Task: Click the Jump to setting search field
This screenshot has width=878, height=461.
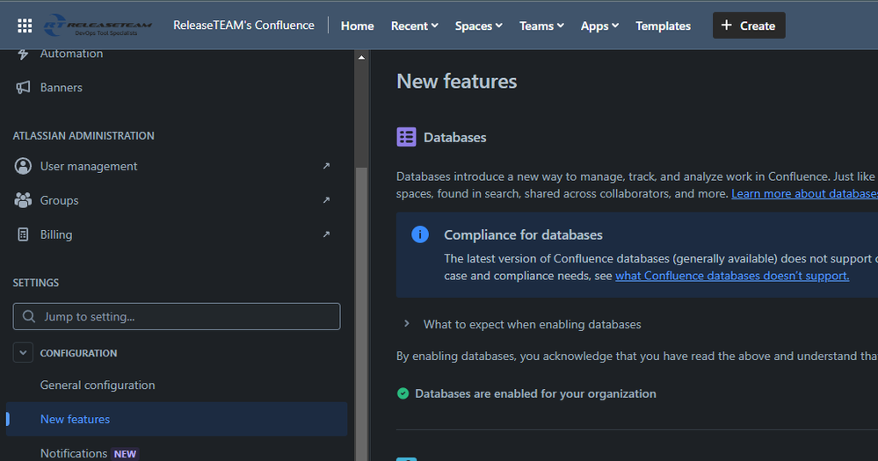Action: (x=177, y=316)
